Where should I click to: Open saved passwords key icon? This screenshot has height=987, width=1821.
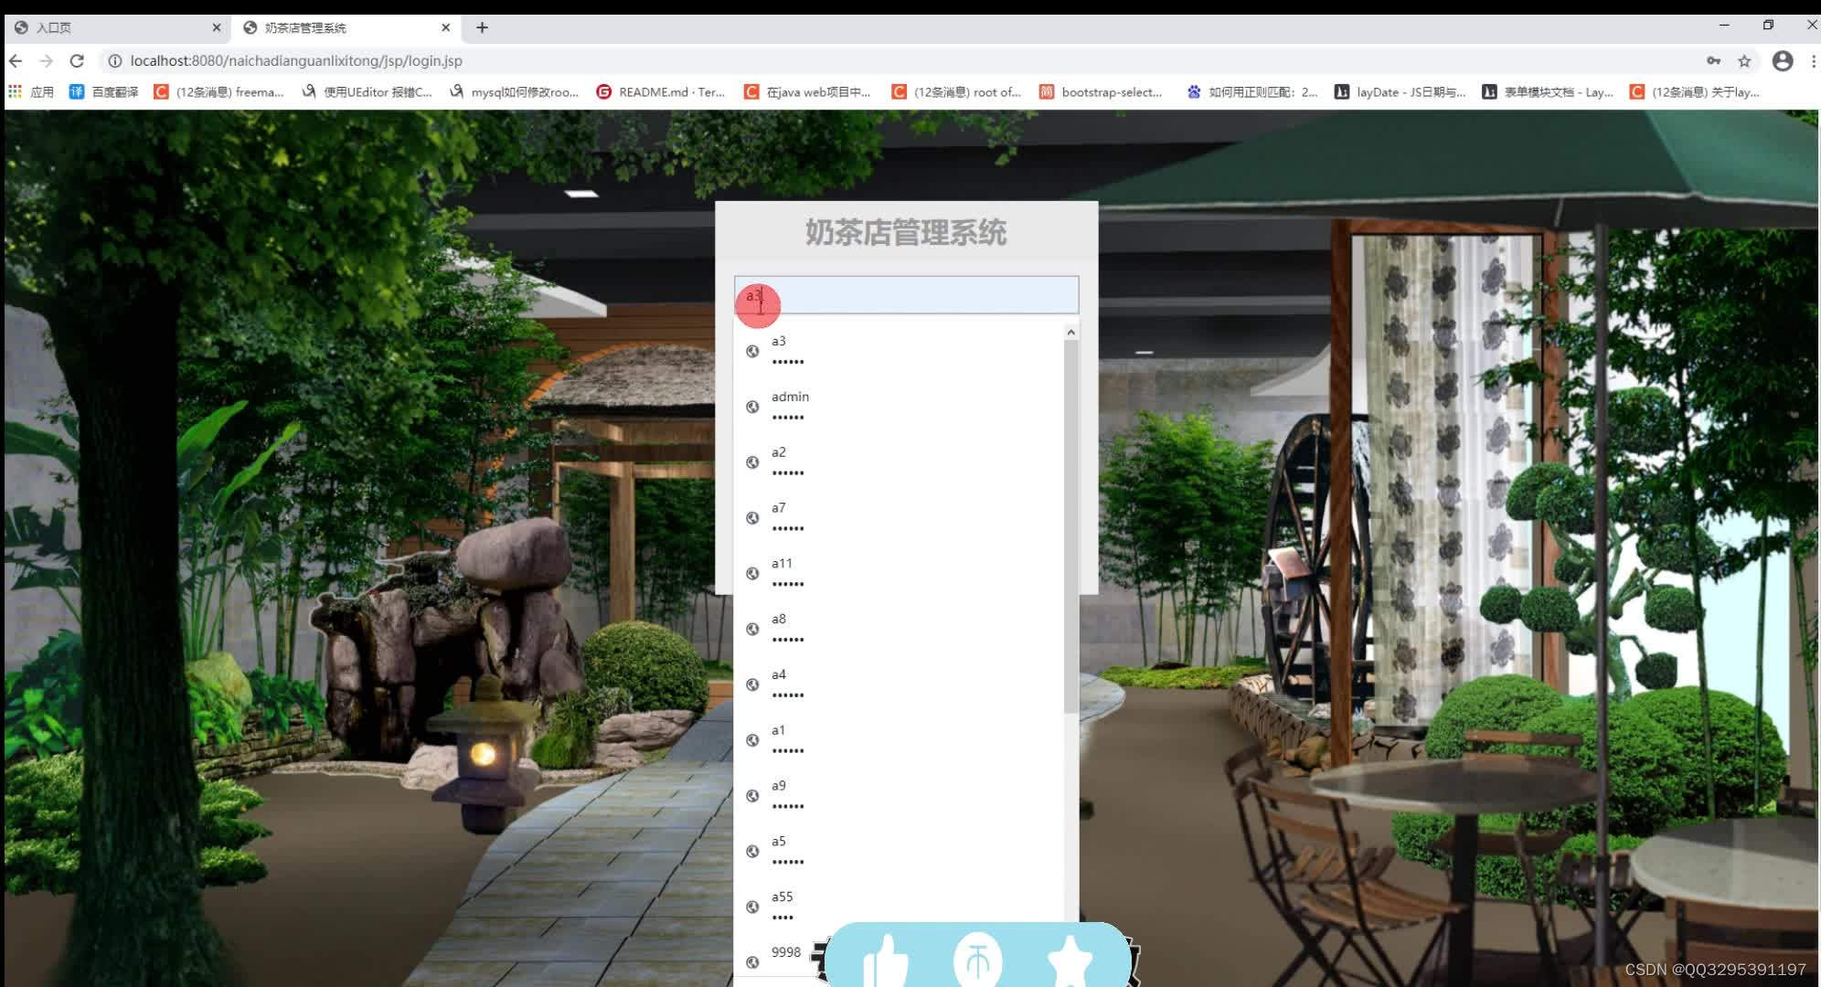1713,60
